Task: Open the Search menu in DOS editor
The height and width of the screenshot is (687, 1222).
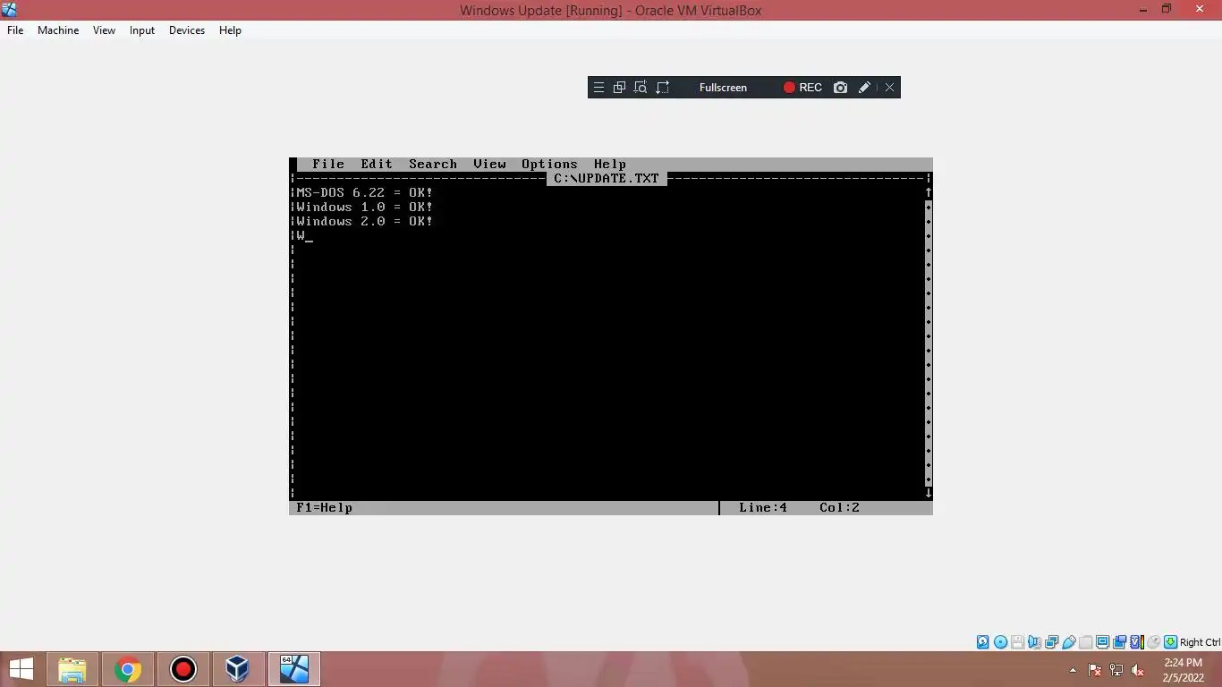Action: tap(433, 164)
